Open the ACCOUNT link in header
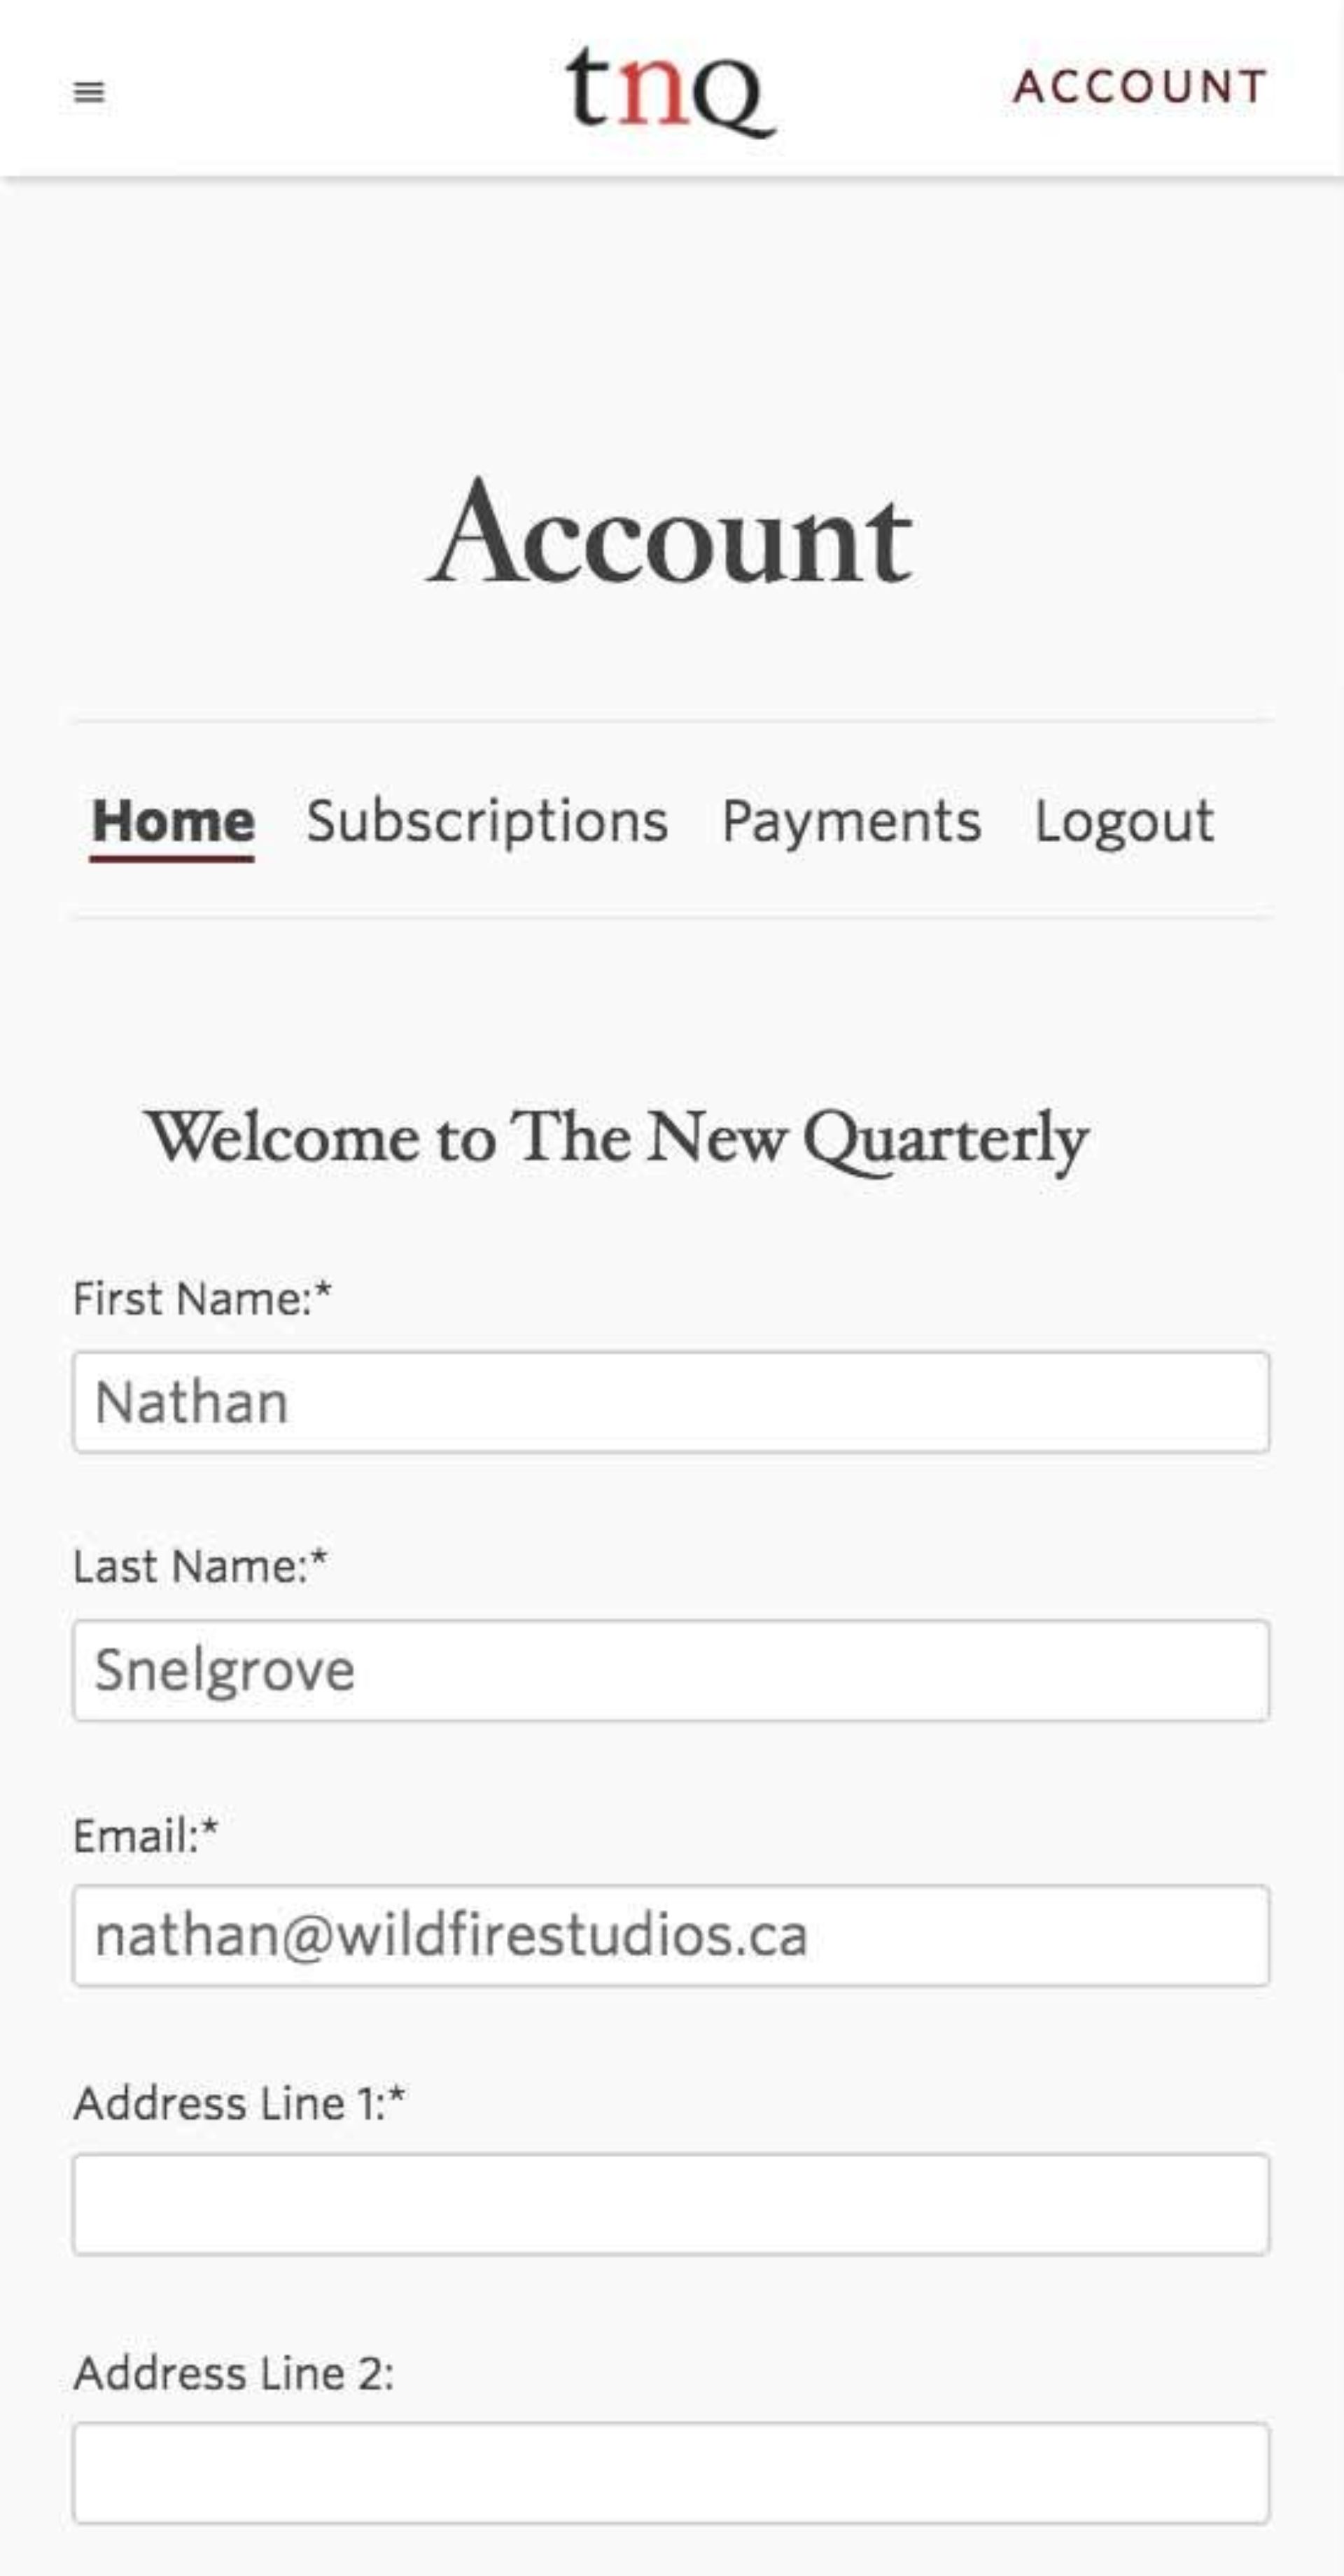This screenshot has width=1344, height=2576. 1140,86
